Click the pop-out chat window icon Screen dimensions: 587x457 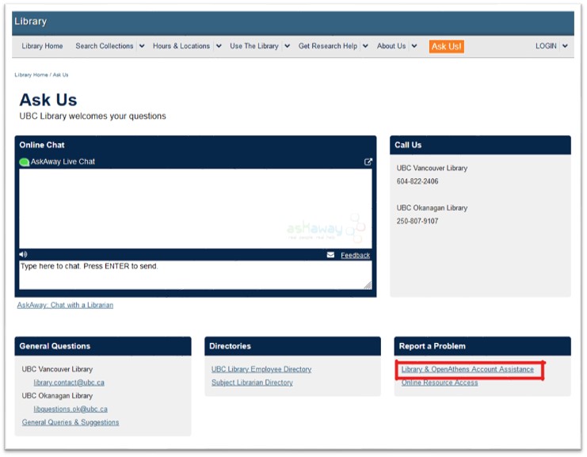368,162
